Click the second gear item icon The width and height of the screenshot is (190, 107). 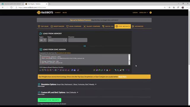click(43, 70)
